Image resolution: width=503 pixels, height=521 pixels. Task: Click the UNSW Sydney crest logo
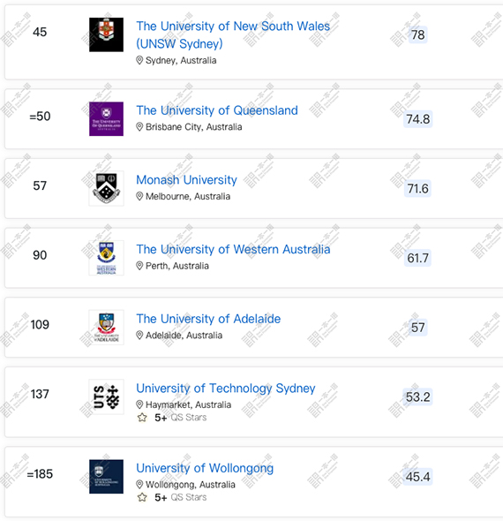106,34
